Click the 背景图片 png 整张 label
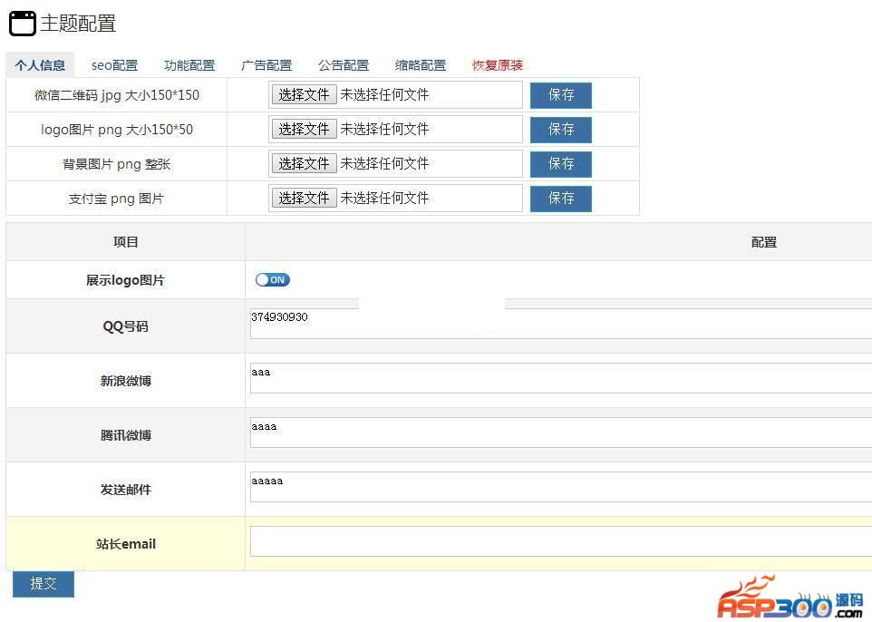This screenshot has width=872, height=622. click(x=117, y=164)
